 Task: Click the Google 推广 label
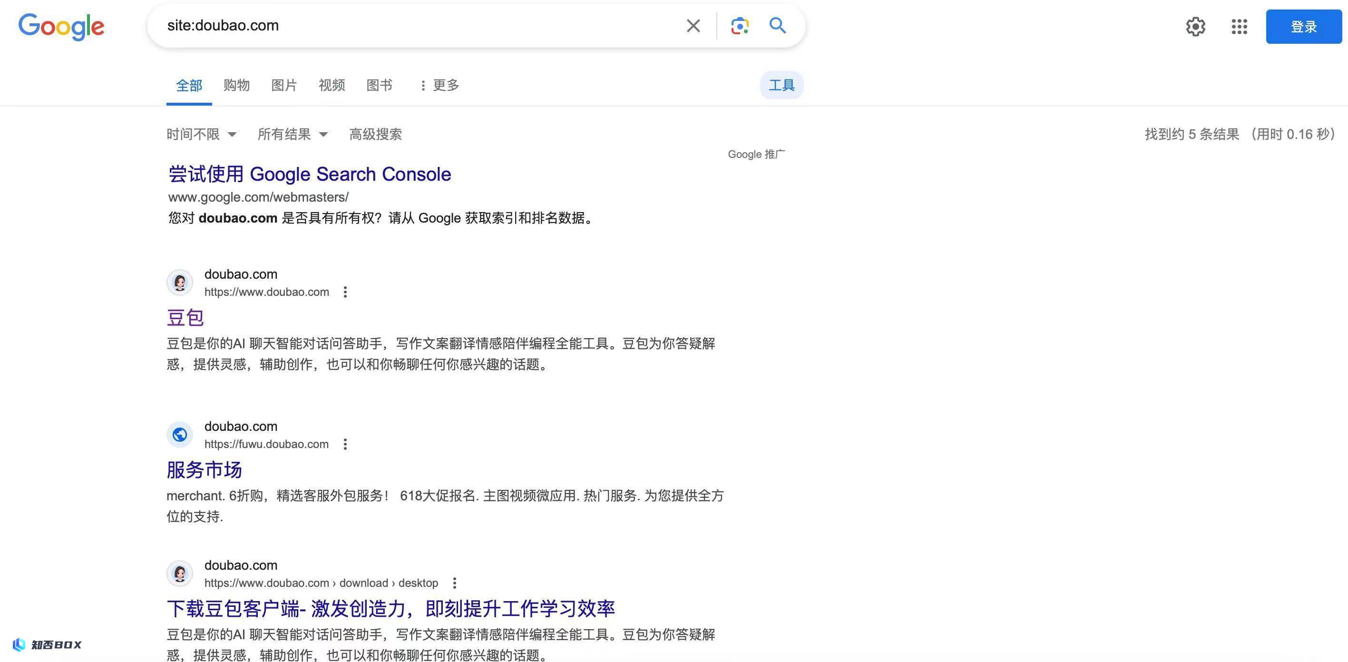(756, 155)
